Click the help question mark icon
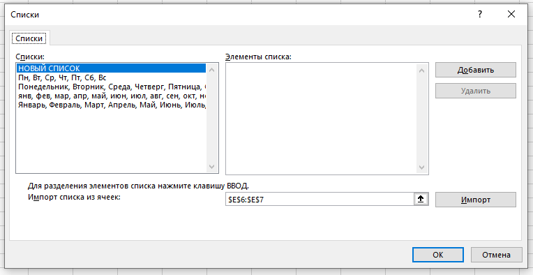 pyautogui.click(x=480, y=14)
